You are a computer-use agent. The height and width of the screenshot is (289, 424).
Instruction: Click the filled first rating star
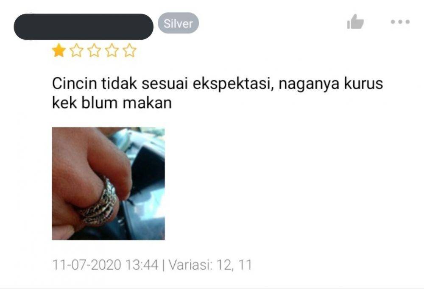tap(59, 50)
